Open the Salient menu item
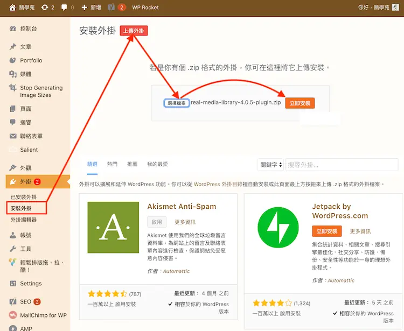This screenshot has width=404, height=331. (29, 150)
